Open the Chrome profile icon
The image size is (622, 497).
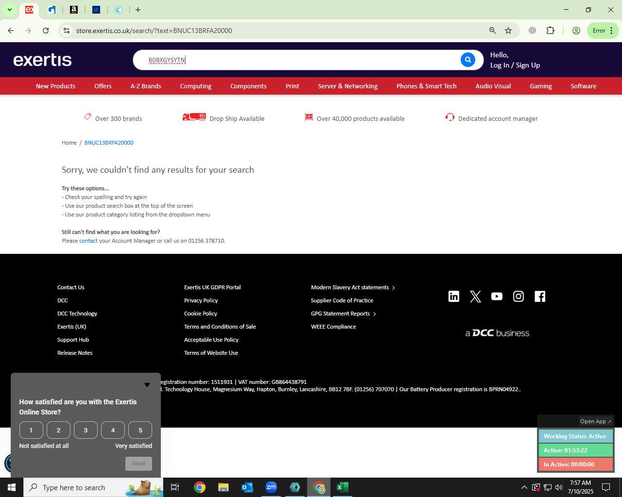tap(576, 31)
